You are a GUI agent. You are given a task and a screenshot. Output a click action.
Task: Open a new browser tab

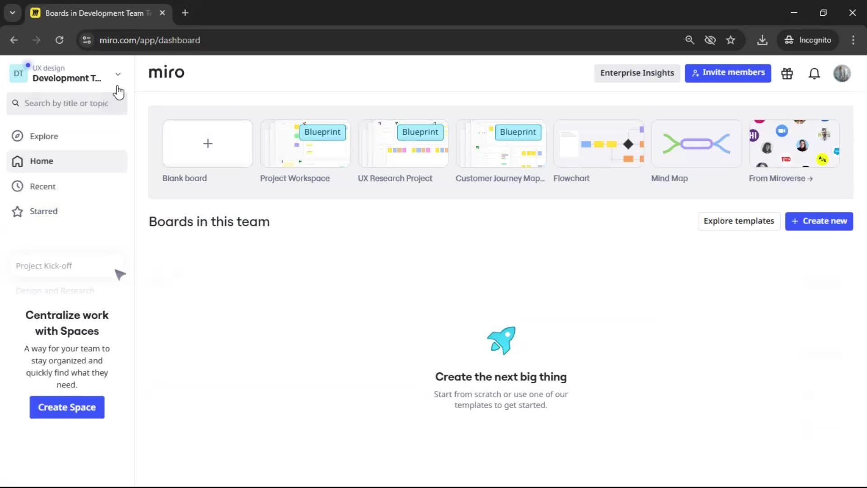185,13
